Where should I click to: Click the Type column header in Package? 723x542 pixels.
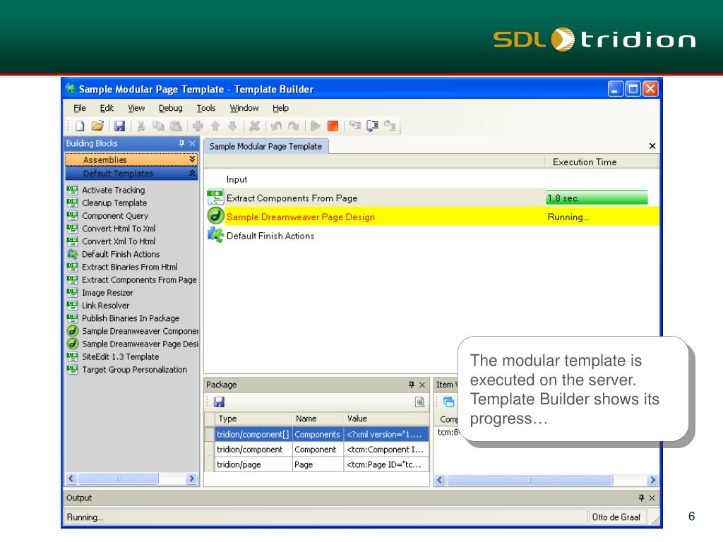point(253,418)
